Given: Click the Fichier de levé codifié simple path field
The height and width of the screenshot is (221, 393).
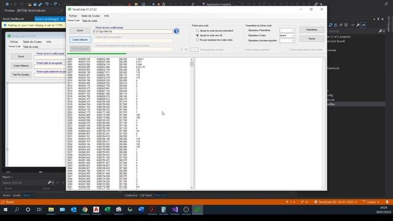Looking at the screenshot, I should (x=133, y=31).
